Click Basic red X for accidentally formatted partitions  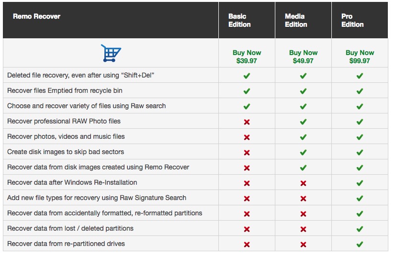pyautogui.click(x=247, y=214)
